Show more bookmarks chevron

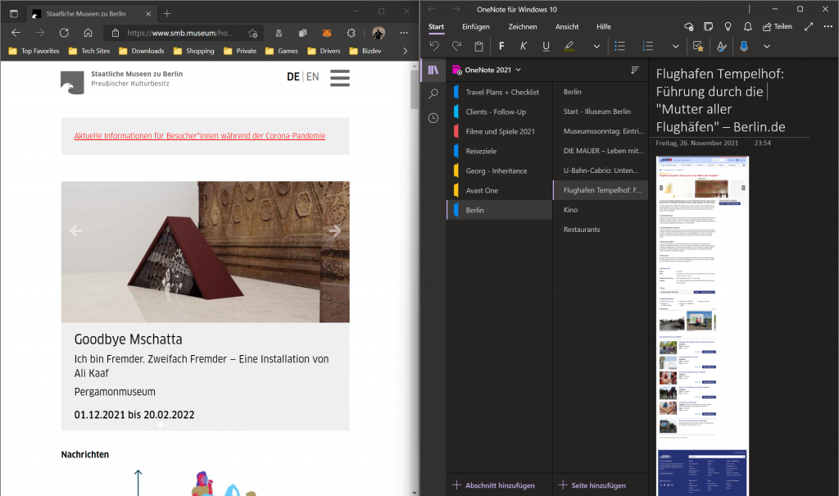405,51
